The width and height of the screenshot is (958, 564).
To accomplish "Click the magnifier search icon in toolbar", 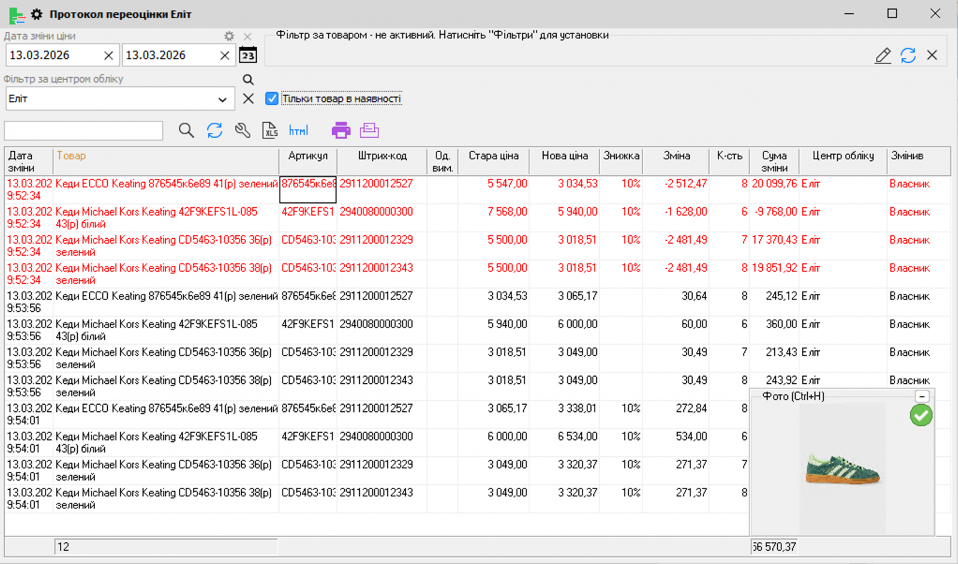I will pyautogui.click(x=186, y=131).
